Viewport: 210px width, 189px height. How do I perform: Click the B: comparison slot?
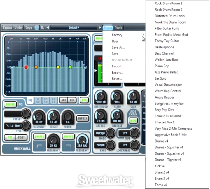[43, 27]
